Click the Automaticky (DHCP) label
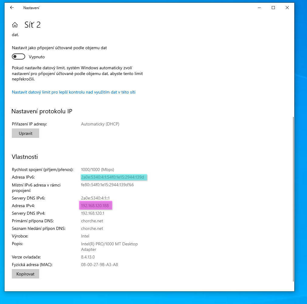Viewport: 307px width, 304px height. coord(100,124)
